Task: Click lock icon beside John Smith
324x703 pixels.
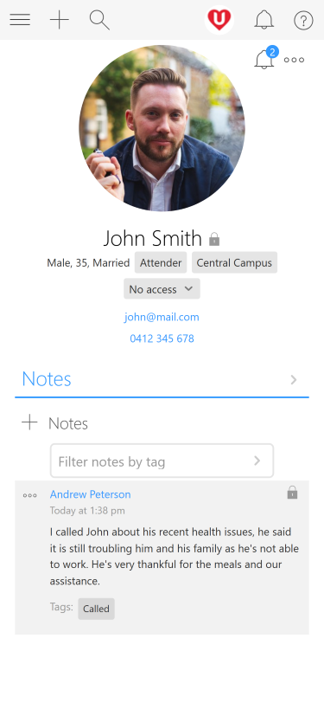Action: pyautogui.click(x=214, y=239)
